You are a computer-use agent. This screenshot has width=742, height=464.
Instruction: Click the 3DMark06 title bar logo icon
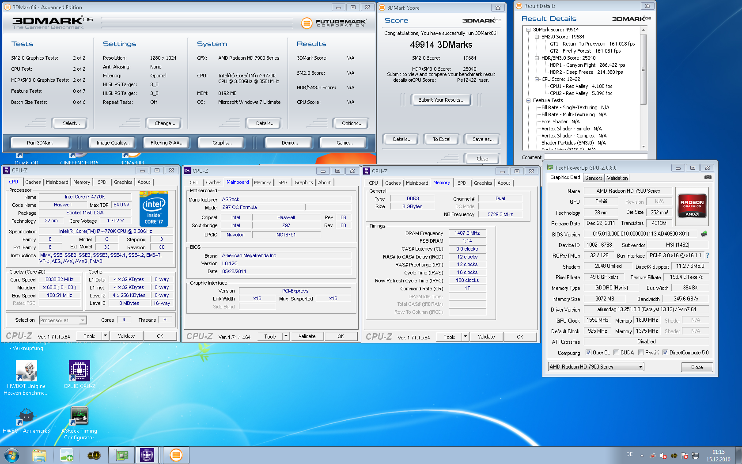tap(7, 7)
